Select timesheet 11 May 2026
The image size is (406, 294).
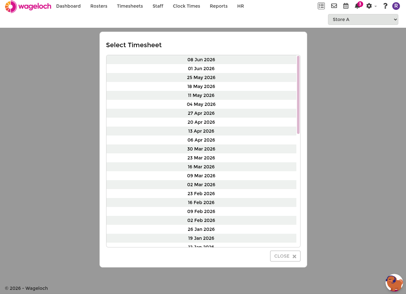[x=201, y=95]
